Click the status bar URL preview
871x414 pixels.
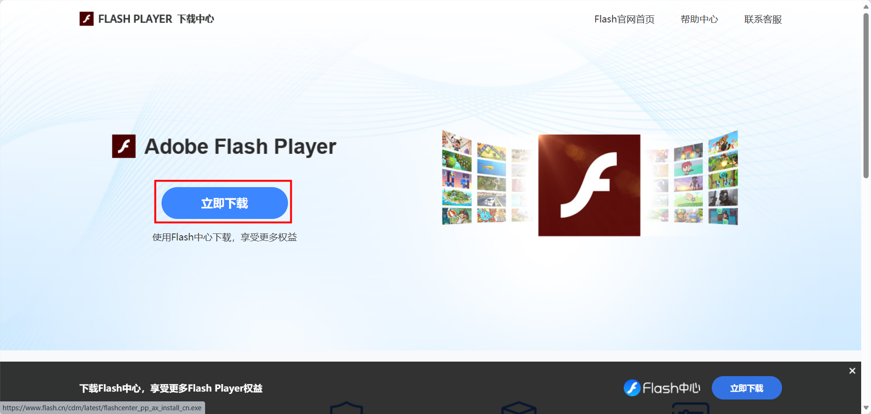(x=102, y=408)
